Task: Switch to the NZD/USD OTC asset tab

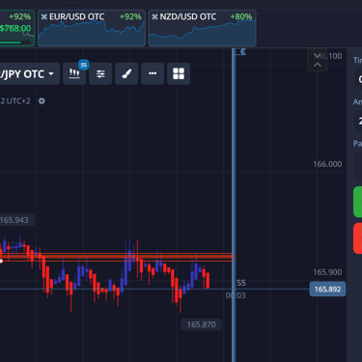Action: tap(203, 28)
